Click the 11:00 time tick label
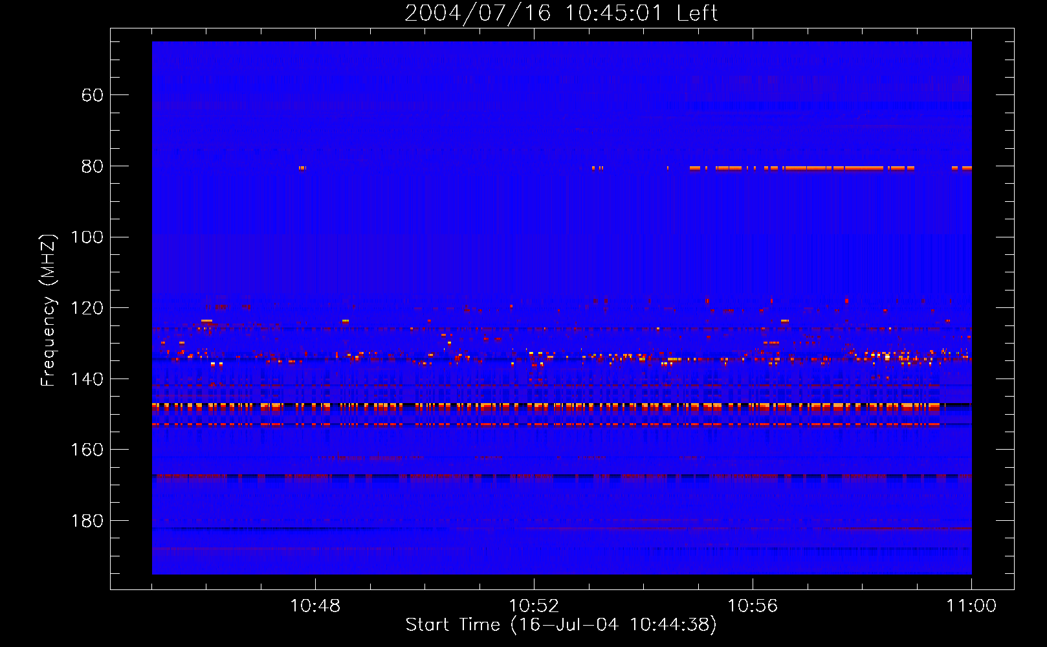 point(971,606)
